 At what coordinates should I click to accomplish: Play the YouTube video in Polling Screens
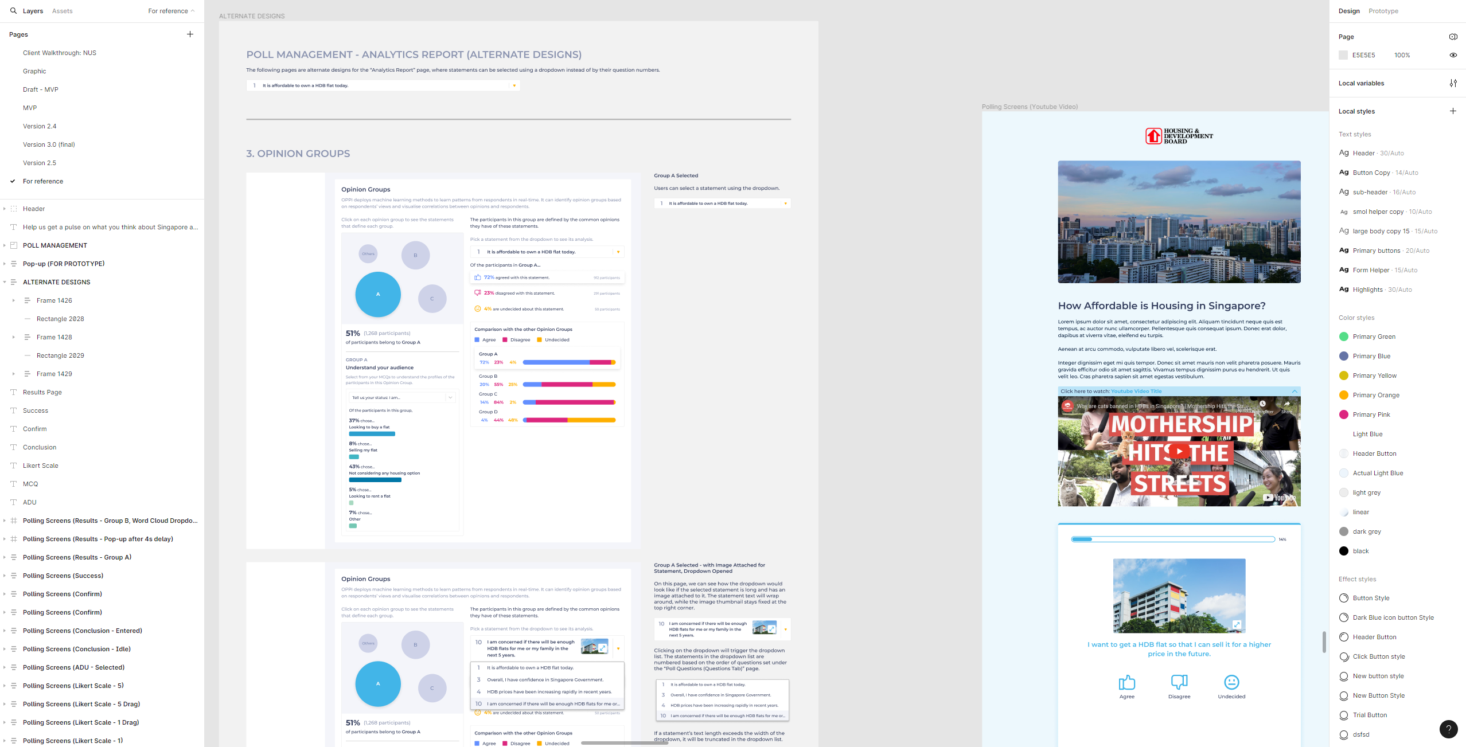point(1179,451)
